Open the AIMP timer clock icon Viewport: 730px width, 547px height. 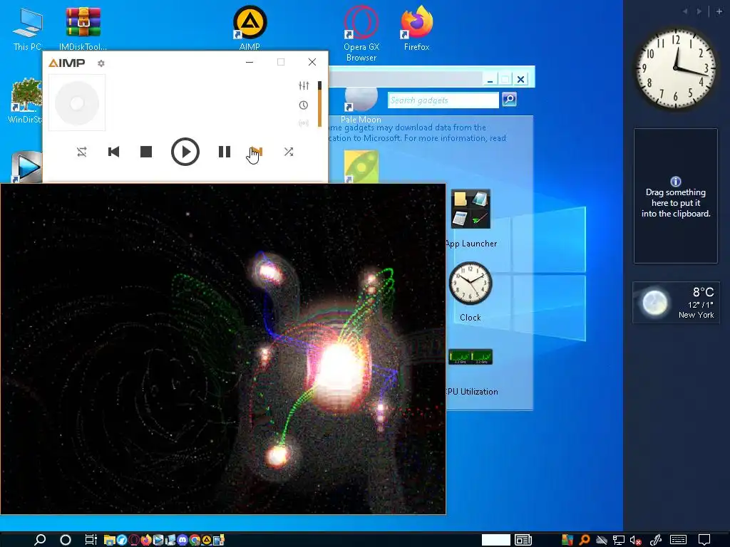tap(304, 105)
